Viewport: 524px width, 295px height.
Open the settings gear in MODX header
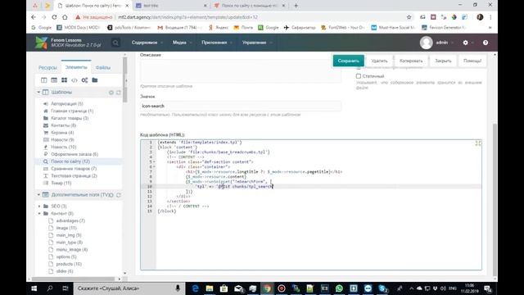(466, 43)
